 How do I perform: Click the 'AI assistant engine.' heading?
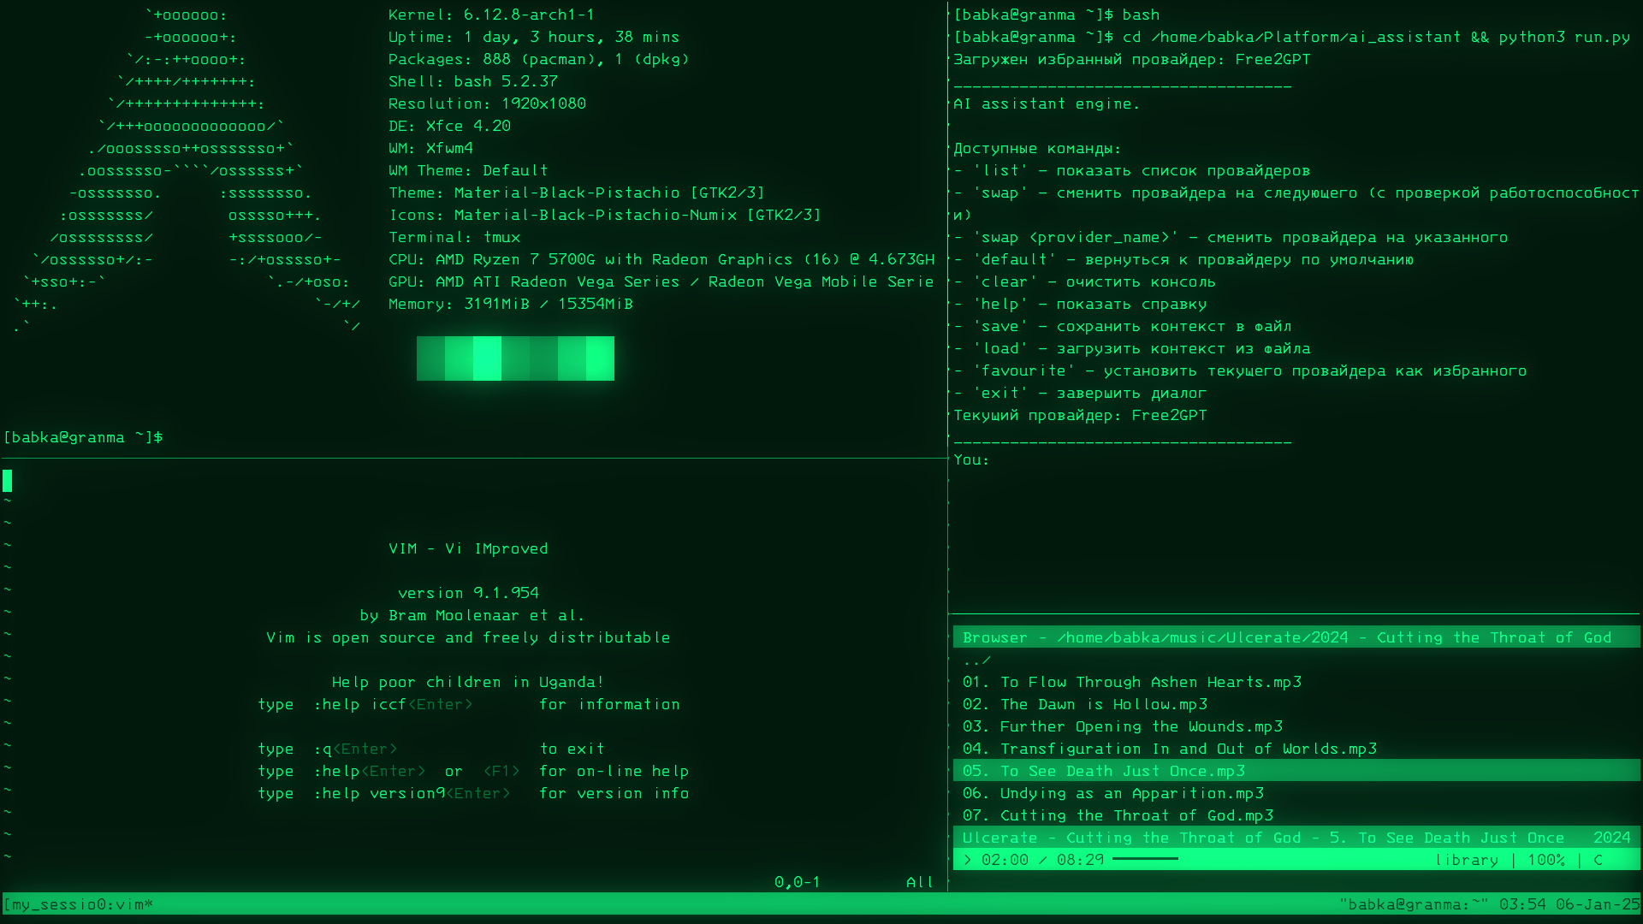click(x=1047, y=104)
